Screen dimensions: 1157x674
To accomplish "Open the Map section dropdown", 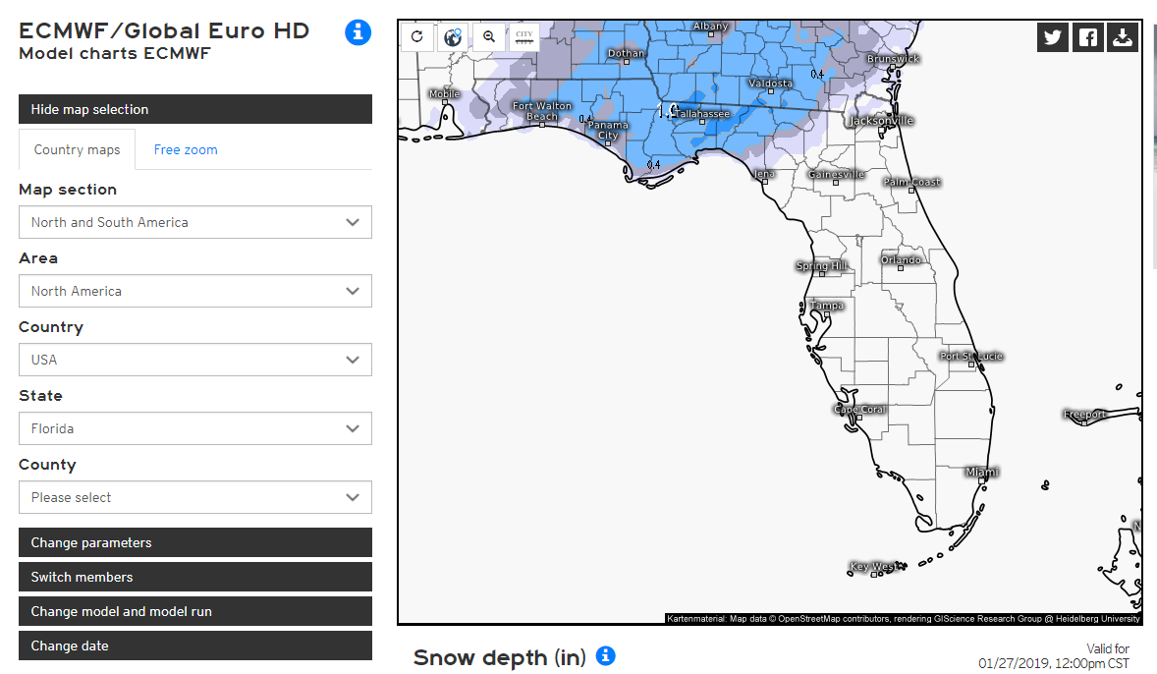I will [x=195, y=222].
